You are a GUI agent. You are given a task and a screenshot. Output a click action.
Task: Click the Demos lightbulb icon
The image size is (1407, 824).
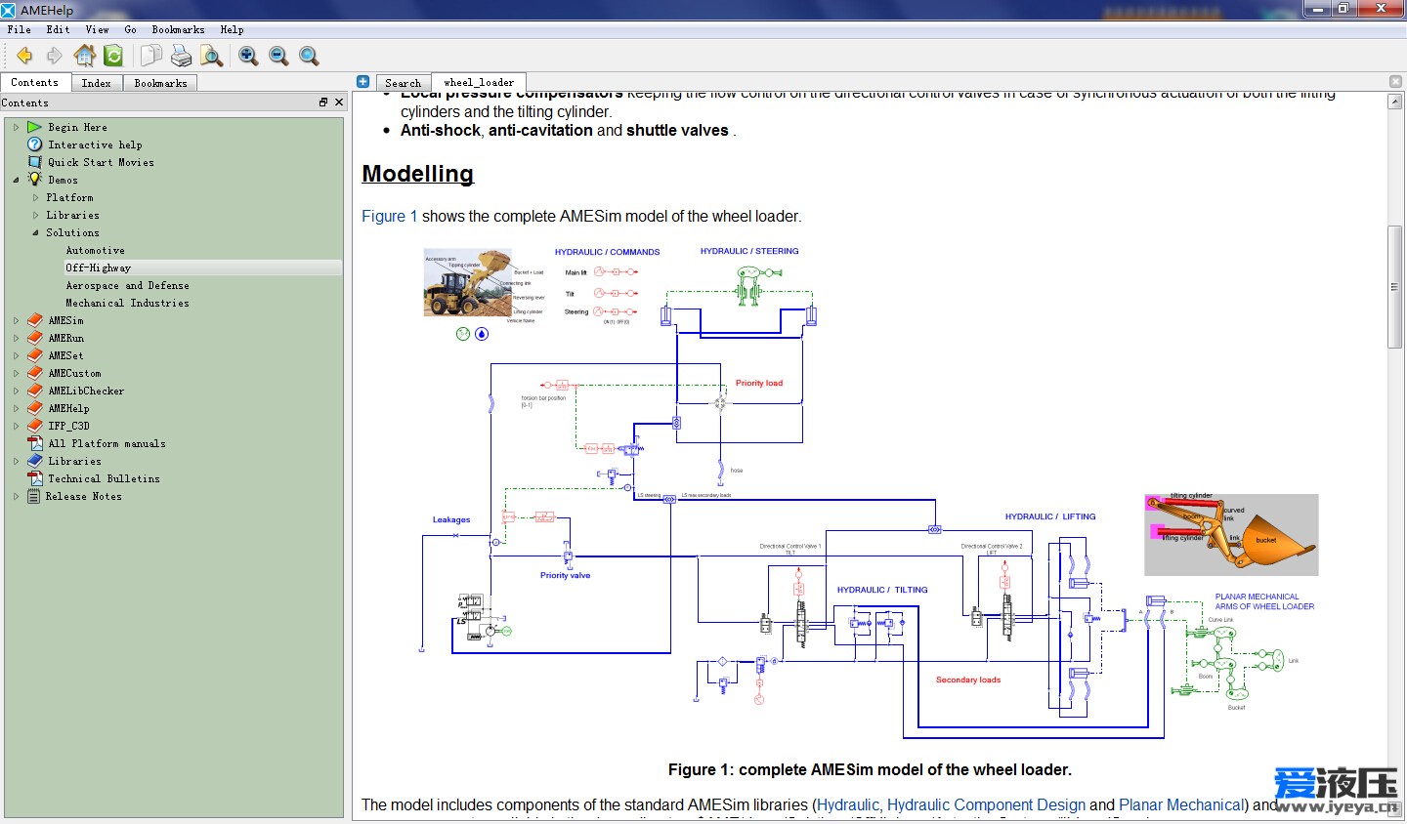tap(35, 180)
